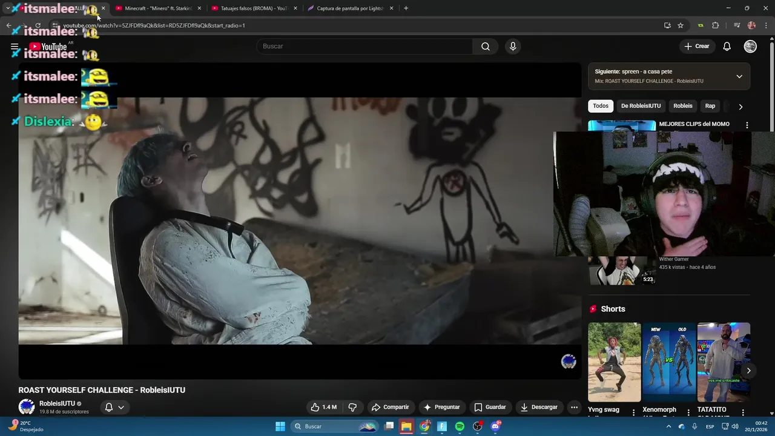Open the Yvng swag short thumbnail
775x436 pixels.
[614, 362]
